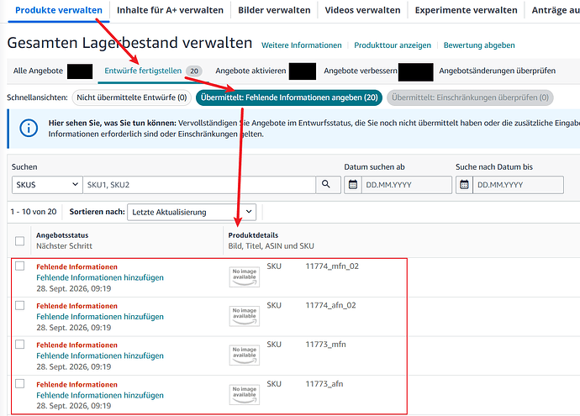The height and width of the screenshot is (416, 580).
Task: Check the row checkbox for SKU 11774_mfn_02
Action: click(19, 266)
